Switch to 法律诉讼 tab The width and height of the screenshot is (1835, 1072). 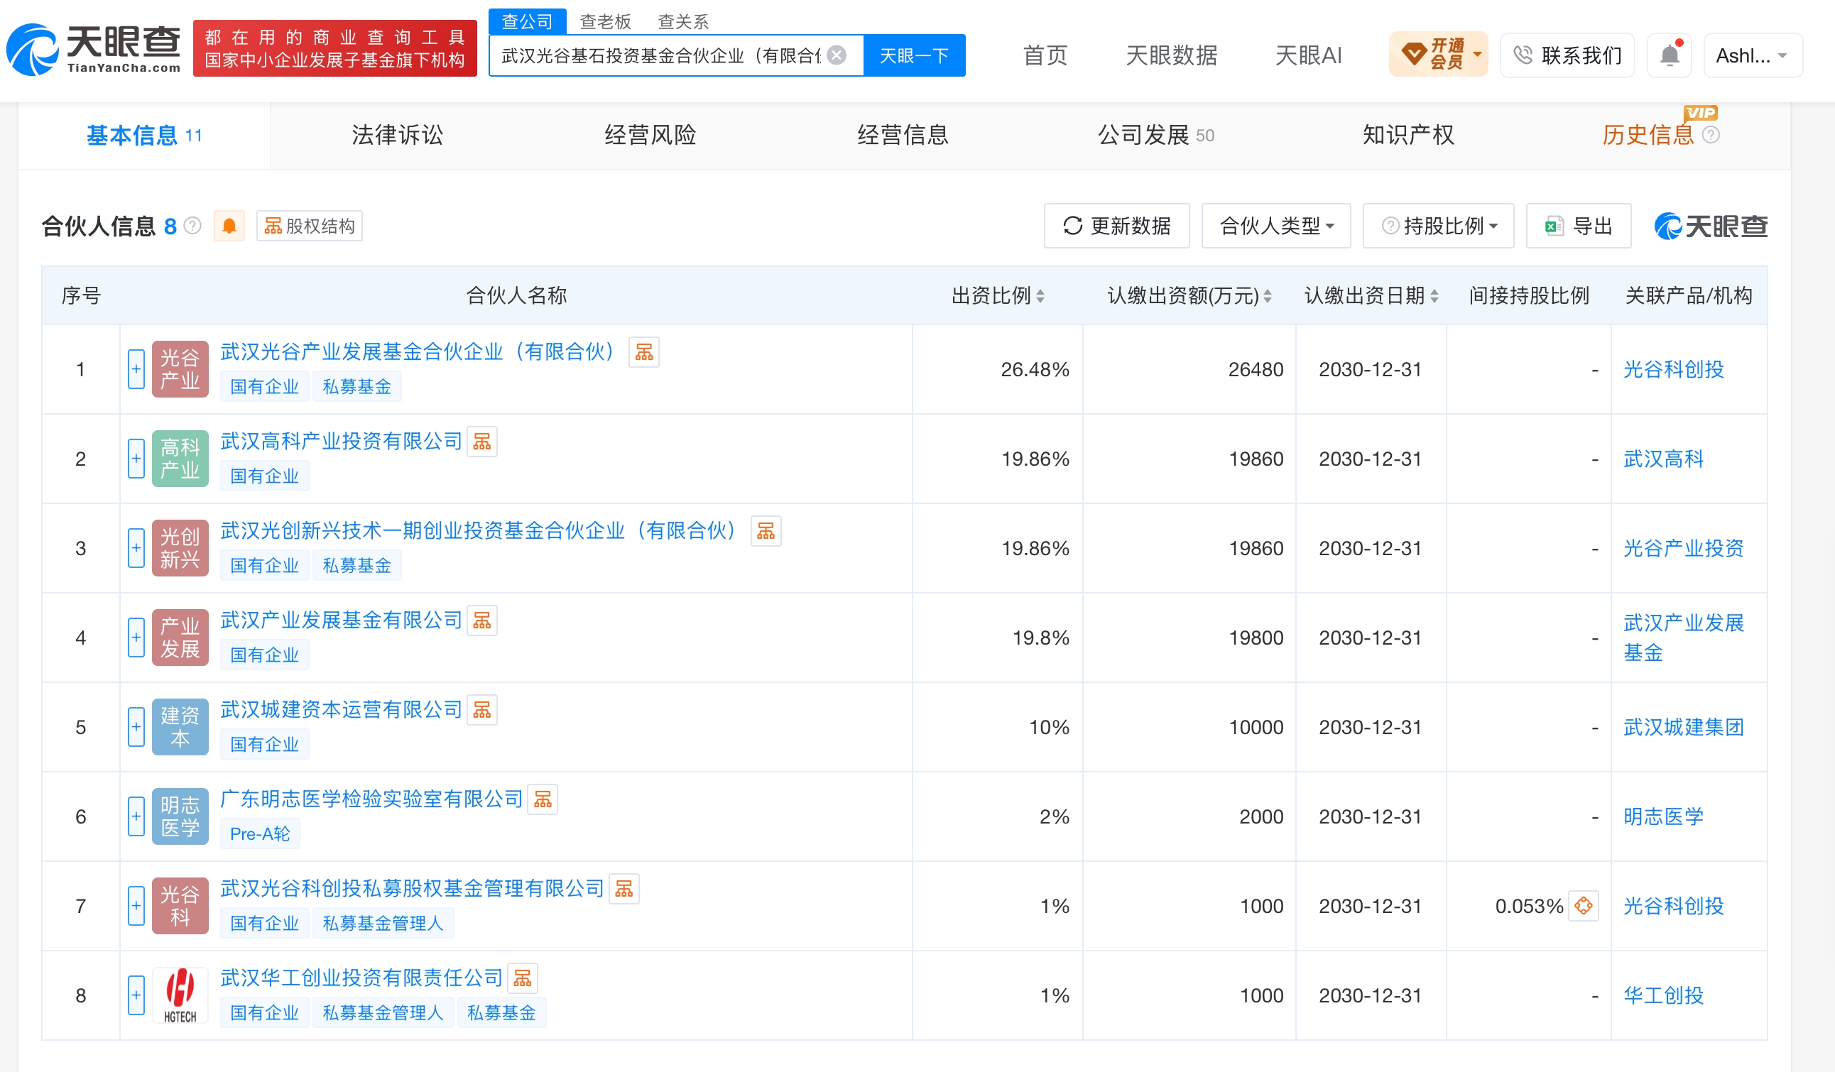click(397, 136)
